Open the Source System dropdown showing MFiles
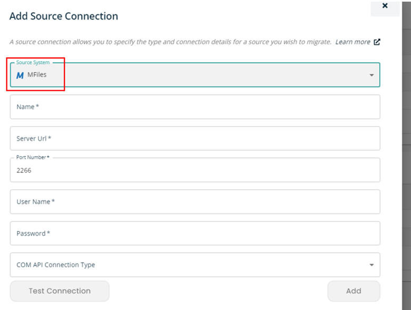This screenshot has height=310, width=411. tap(195, 75)
